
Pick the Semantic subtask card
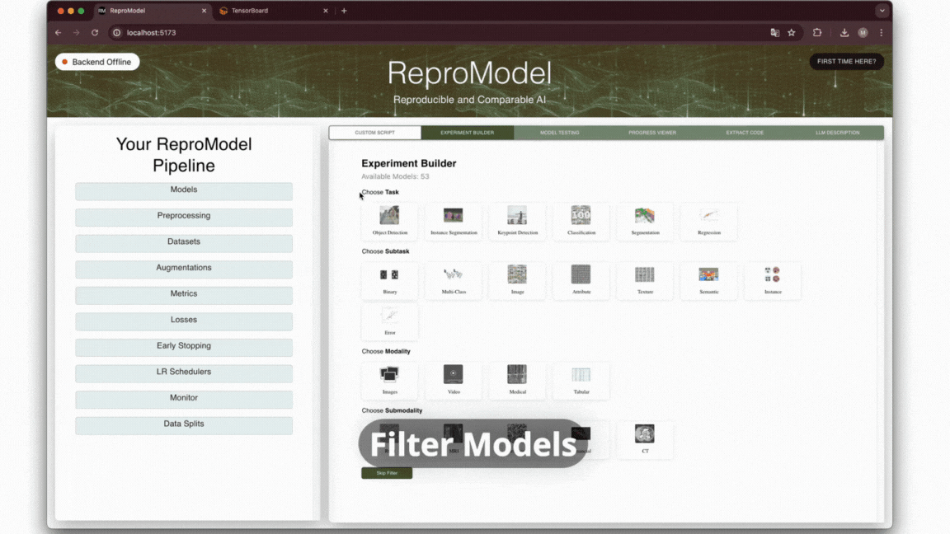pyautogui.click(x=709, y=280)
